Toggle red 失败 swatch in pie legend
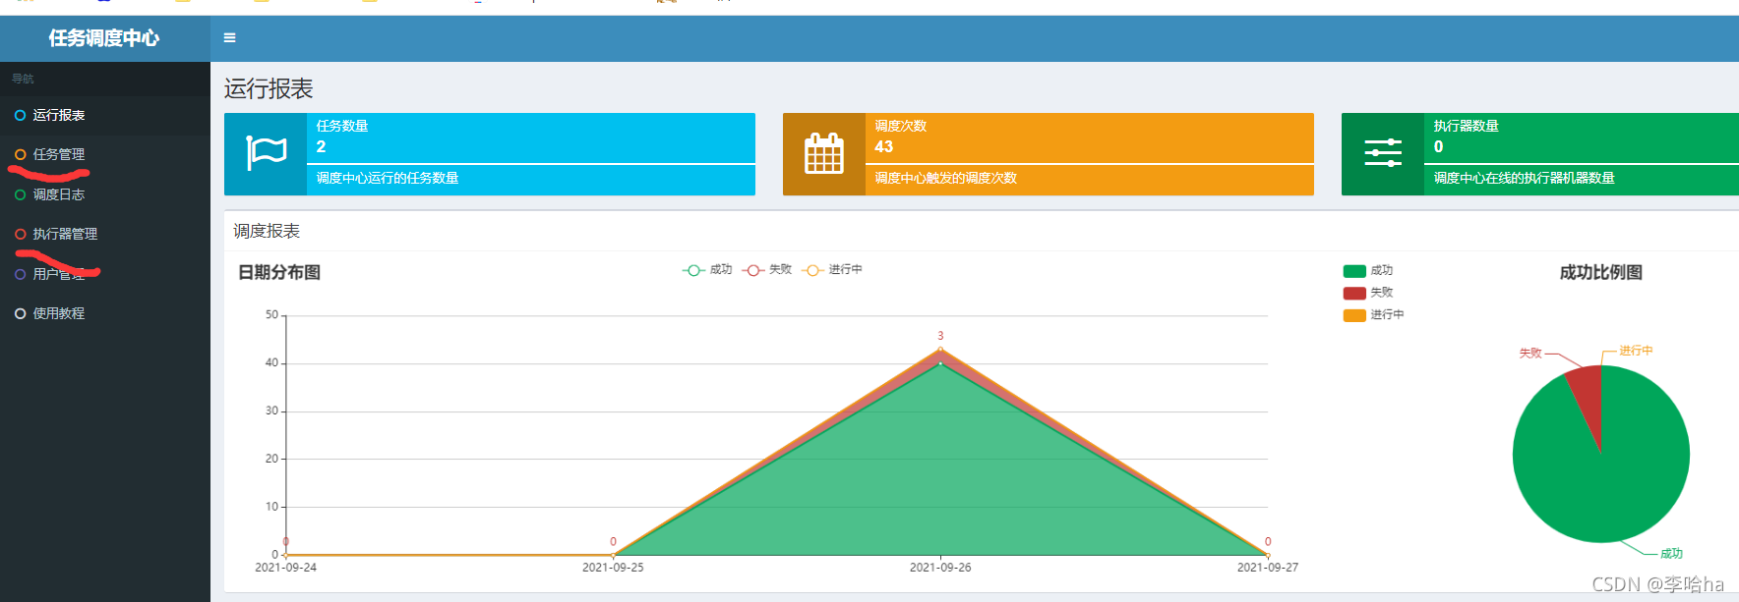 pyautogui.click(x=1354, y=293)
